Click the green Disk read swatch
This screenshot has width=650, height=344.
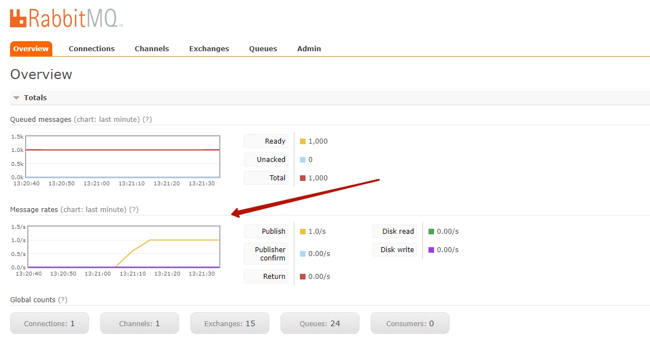click(x=431, y=231)
